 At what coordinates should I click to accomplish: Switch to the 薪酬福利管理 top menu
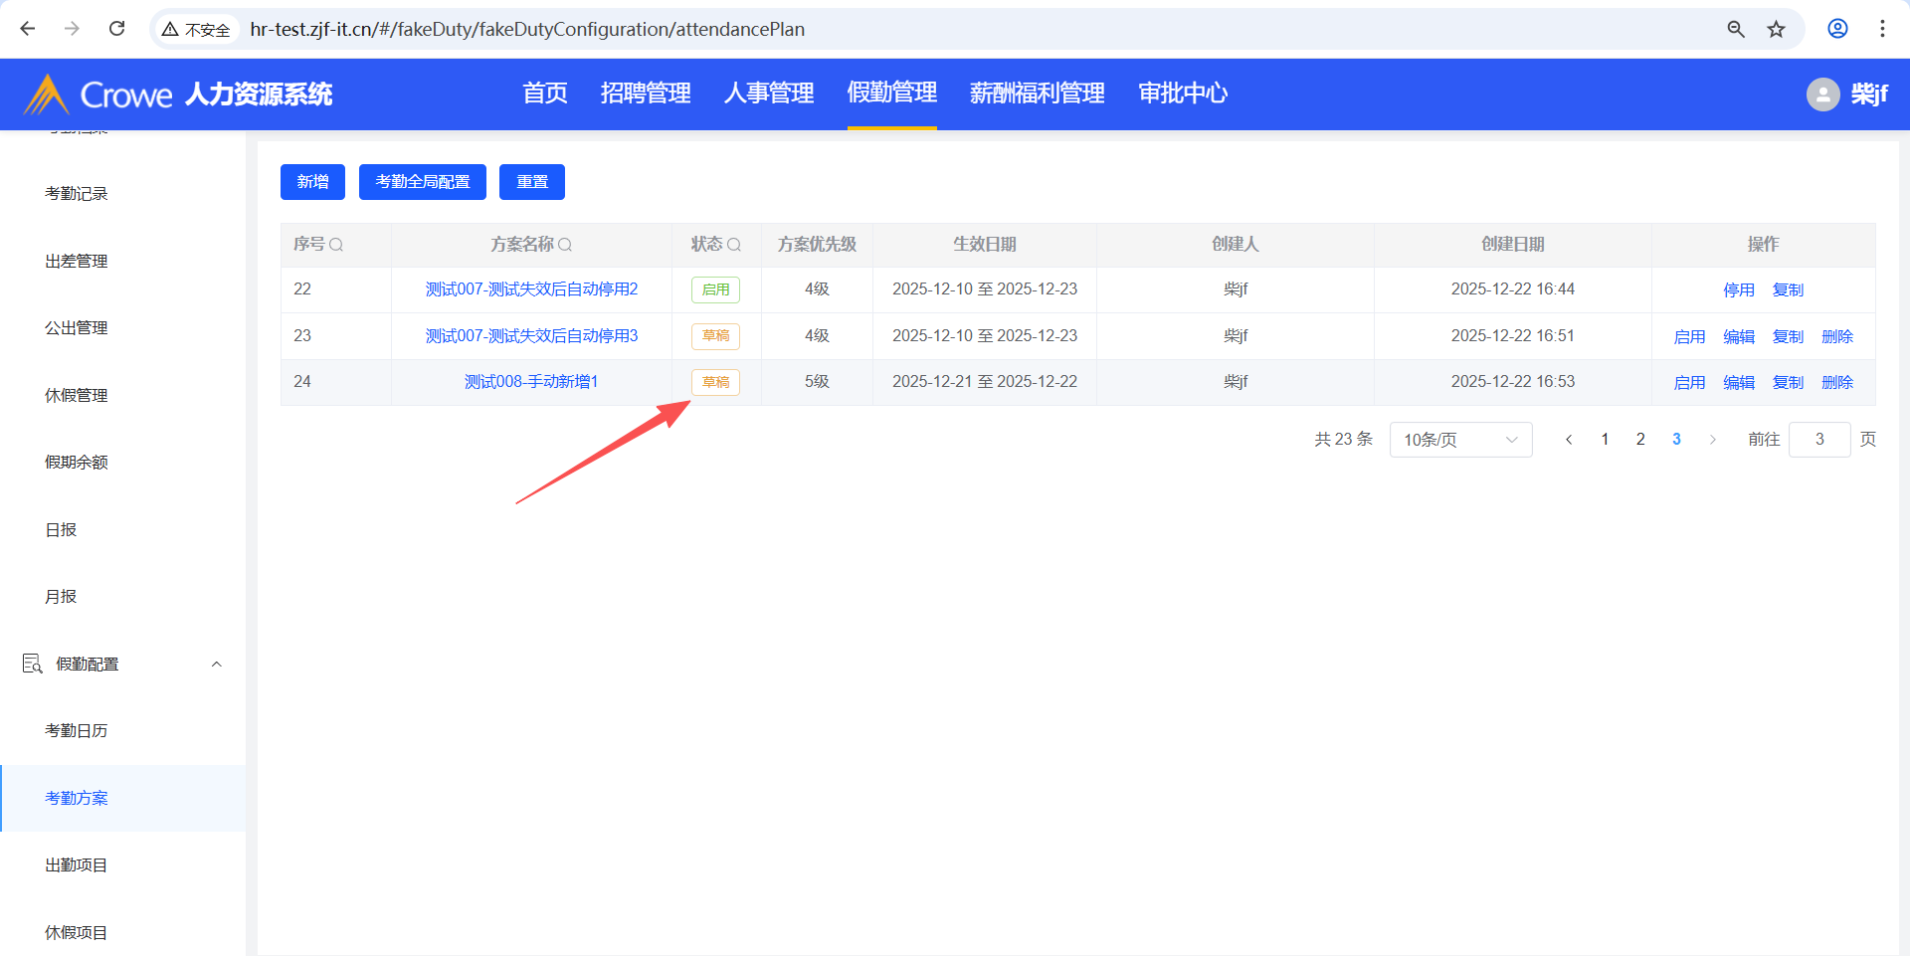tap(1037, 94)
